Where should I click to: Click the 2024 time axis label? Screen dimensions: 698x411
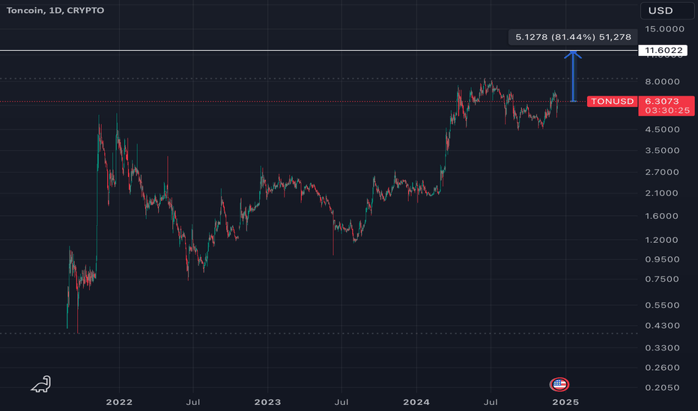coord(416,402)
